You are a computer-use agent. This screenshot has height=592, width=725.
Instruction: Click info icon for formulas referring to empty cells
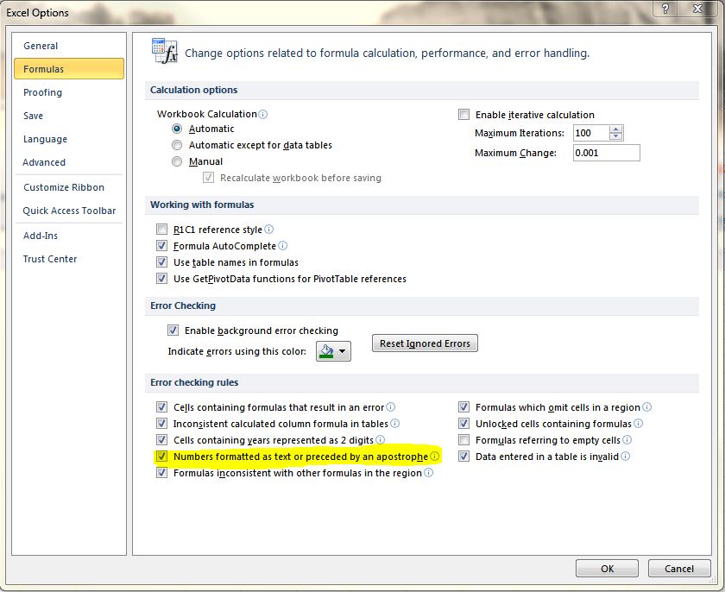coord(627,440)
